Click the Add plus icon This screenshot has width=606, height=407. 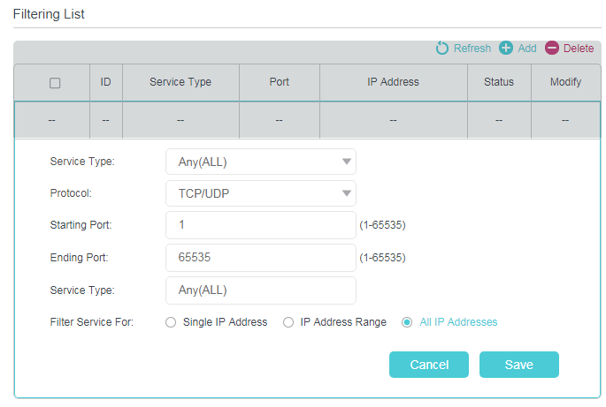(506, 49)
